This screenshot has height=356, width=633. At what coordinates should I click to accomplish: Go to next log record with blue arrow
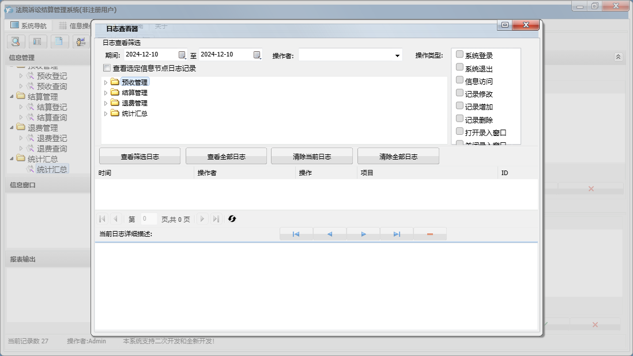363,234
